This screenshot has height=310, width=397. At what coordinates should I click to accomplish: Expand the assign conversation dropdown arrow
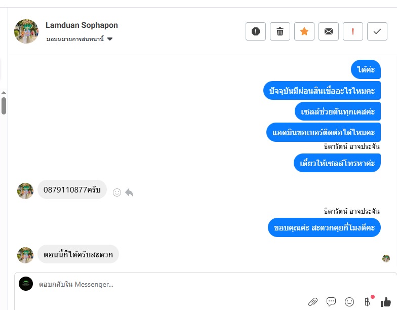(109, 39)
